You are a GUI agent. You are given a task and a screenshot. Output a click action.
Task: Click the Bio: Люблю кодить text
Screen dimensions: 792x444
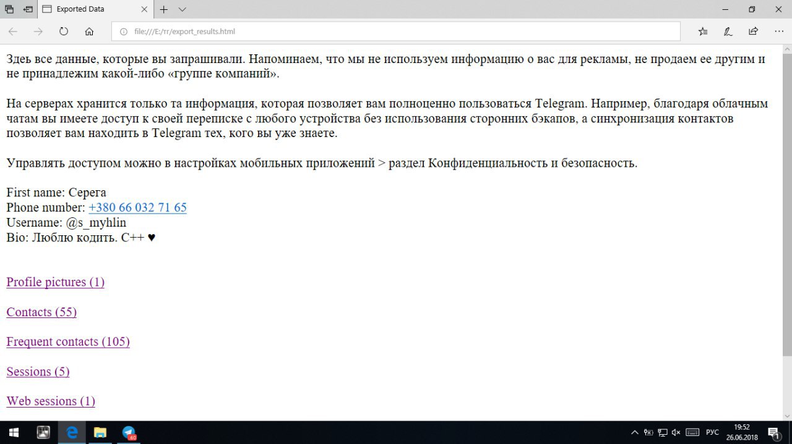coord(80,237)
